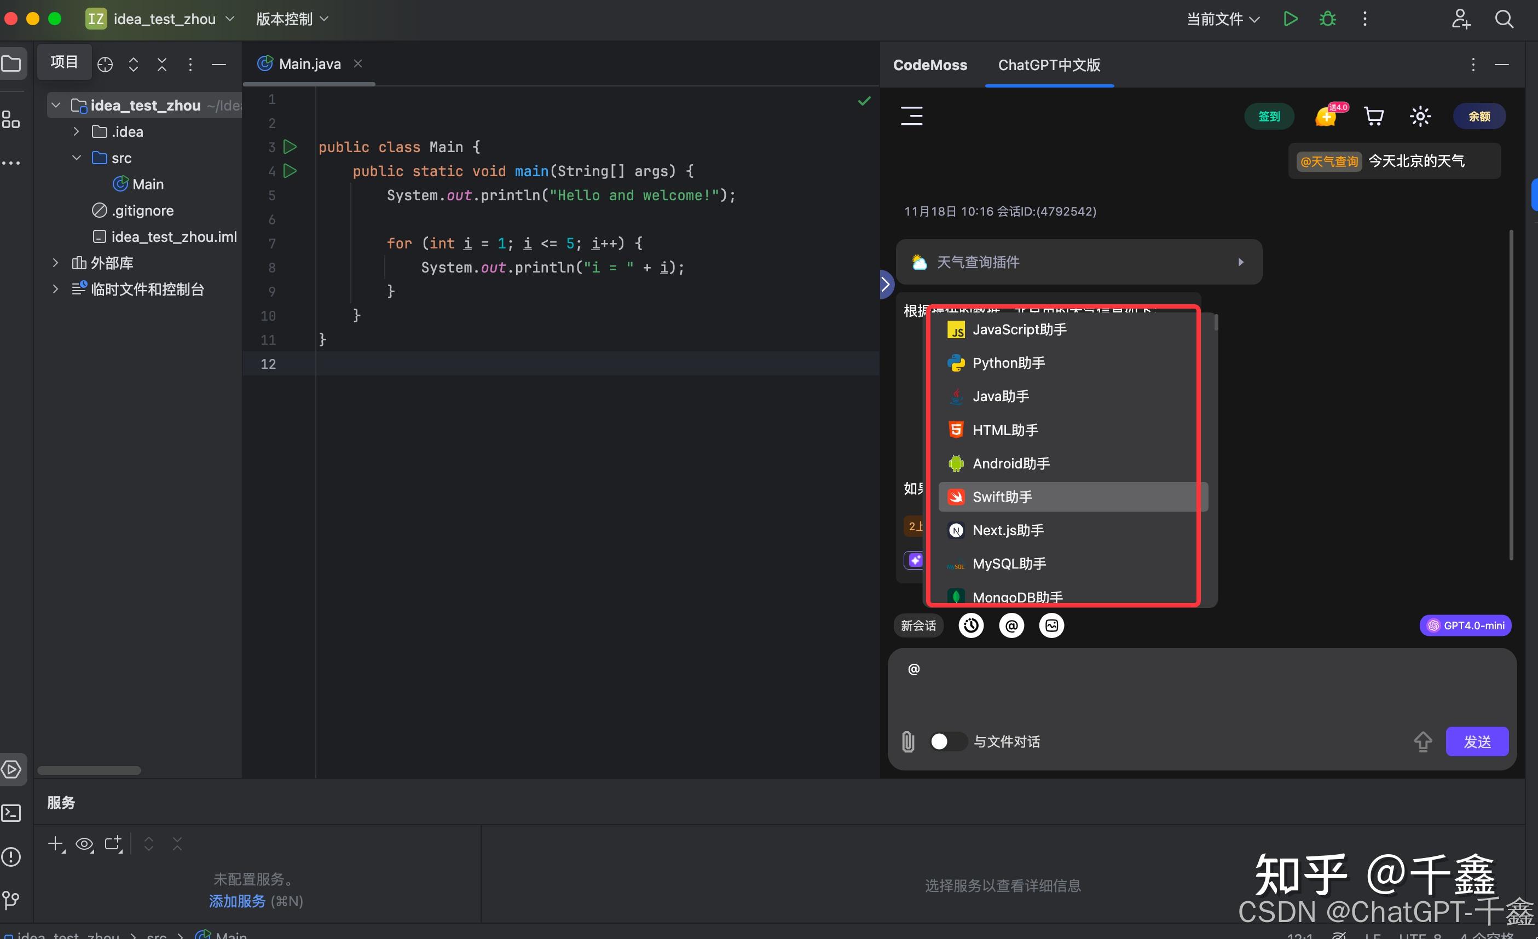The height and width of the screenshot is (939, 1538).
Task: Enable the 与文件对话 switch
Action: tap(947, 742)
